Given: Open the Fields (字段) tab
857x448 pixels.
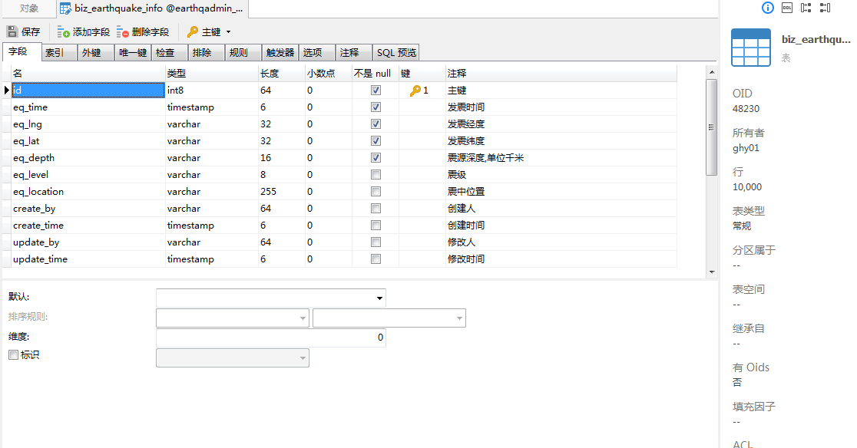Looking at the screenshot, I should [22, 52].
